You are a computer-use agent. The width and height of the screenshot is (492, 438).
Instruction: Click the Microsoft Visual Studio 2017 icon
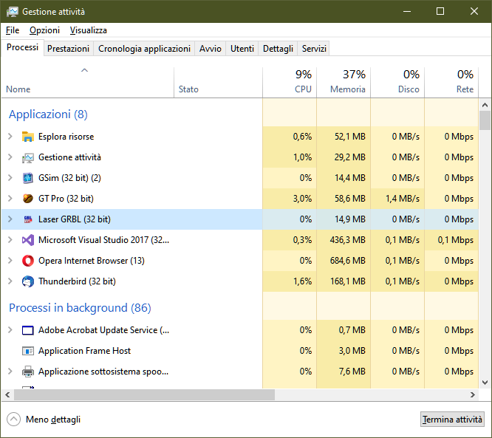[27, 240]
